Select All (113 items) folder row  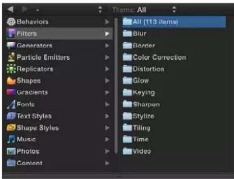point(174,22)
